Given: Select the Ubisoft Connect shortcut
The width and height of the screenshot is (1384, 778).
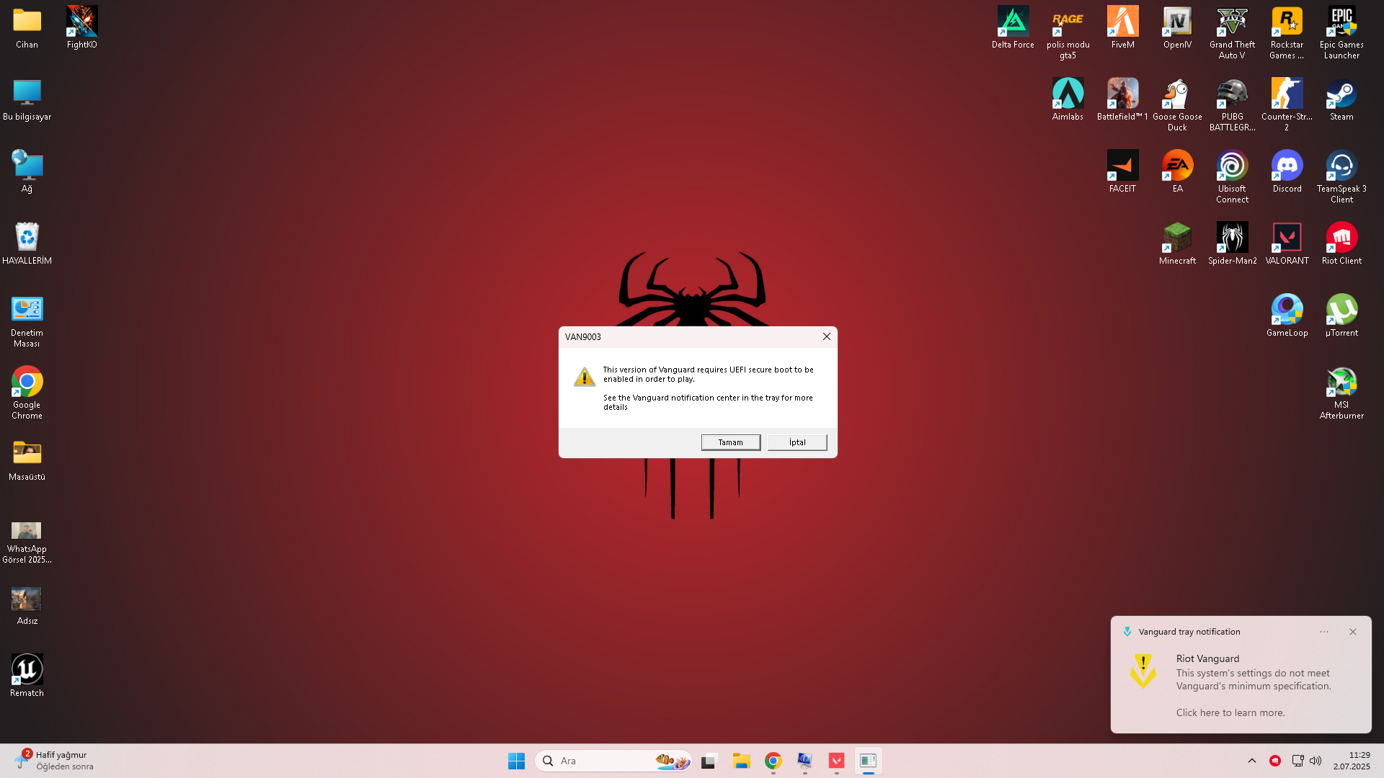Looking at the screenshot, I should (x=1232, y=177).
